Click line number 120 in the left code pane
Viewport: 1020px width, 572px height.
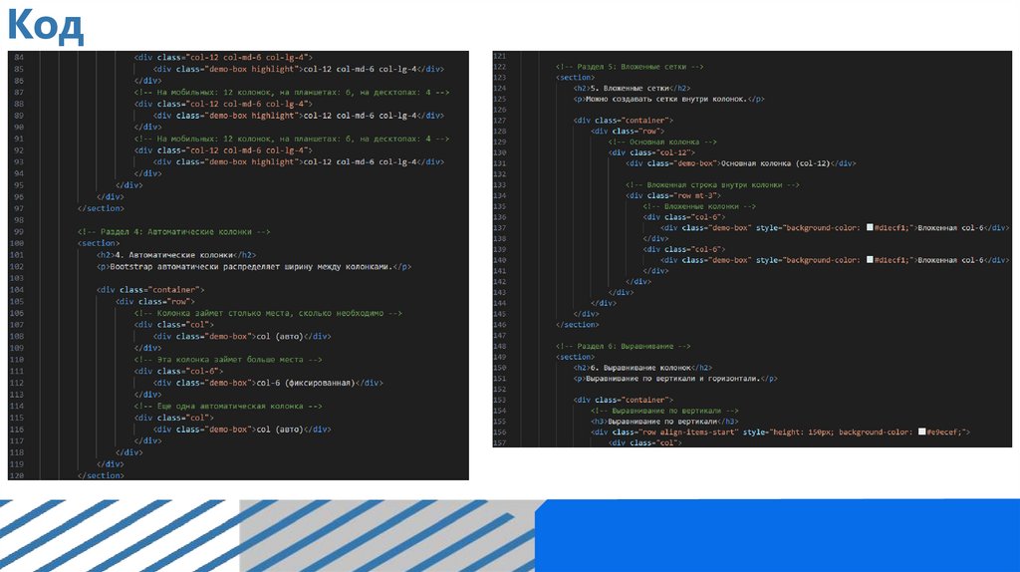[x=17, y=475]
